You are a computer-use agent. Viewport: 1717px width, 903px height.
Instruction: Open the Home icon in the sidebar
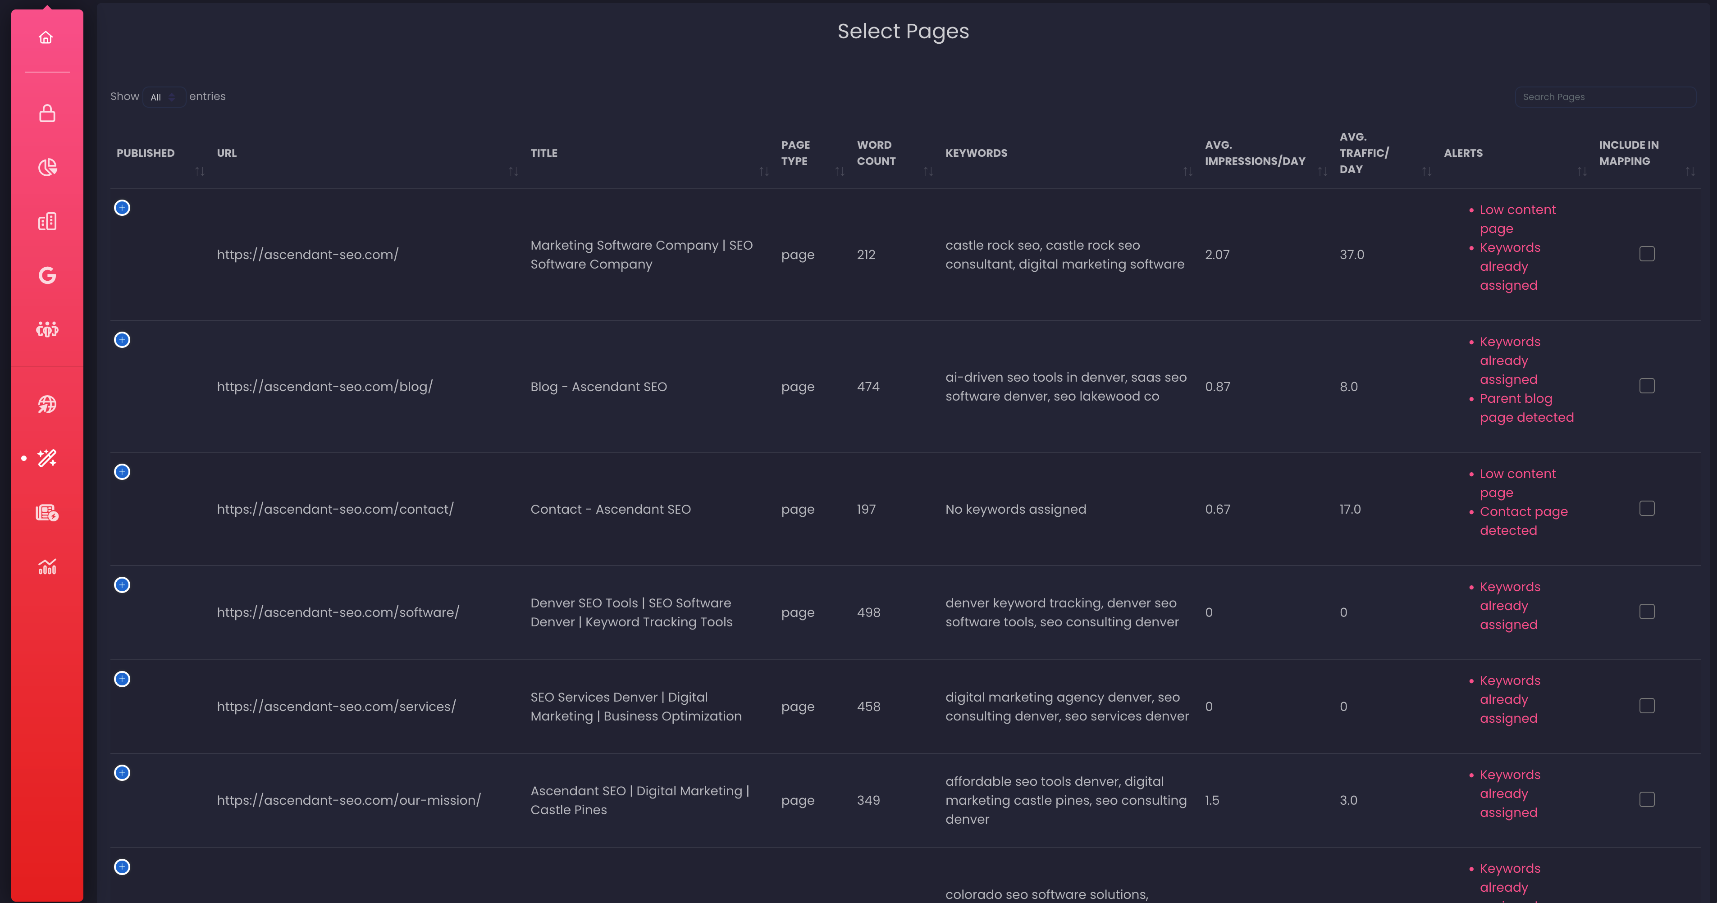click(x=46, y=37)
